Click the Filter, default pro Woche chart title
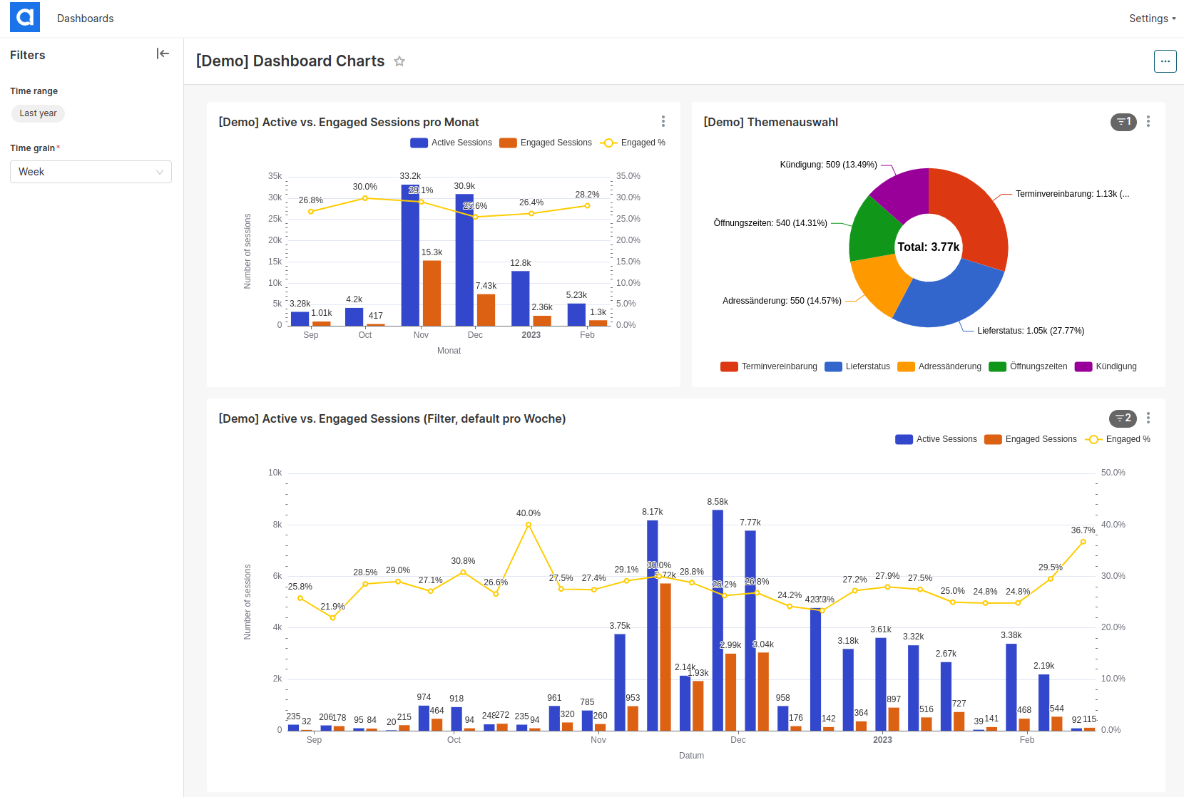The width and height of the screenshot is (1184, 797). (x=392, y=418)
